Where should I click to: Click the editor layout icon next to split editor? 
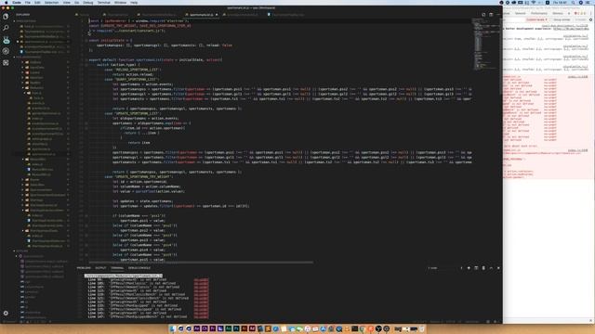coord(491,15)
